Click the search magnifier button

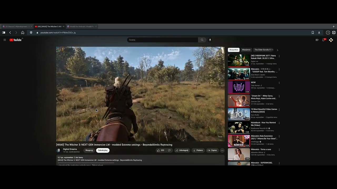point(202,40)
